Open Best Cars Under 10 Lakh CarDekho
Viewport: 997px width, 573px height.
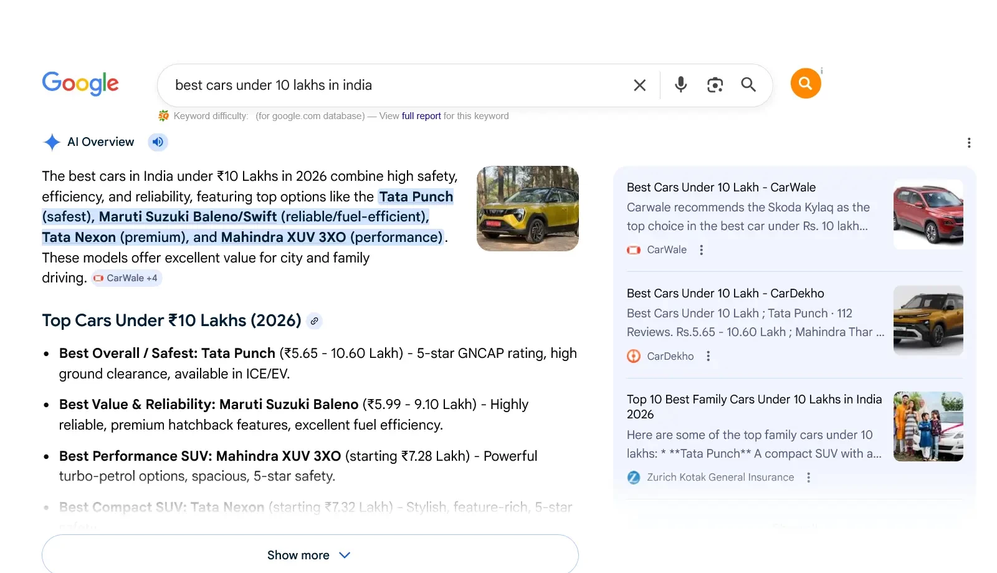pos(725,294)
